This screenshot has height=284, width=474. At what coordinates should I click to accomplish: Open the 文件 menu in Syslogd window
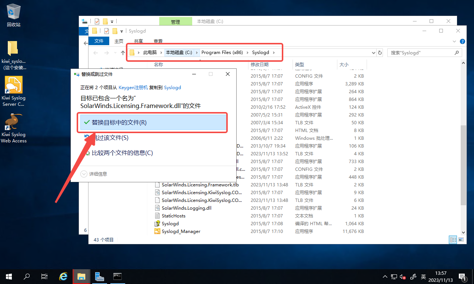(99, 41)
